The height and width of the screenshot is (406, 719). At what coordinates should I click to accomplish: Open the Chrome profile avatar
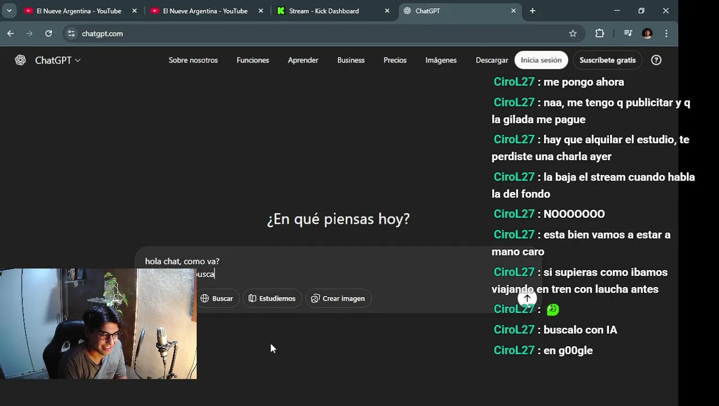point(647,33)
